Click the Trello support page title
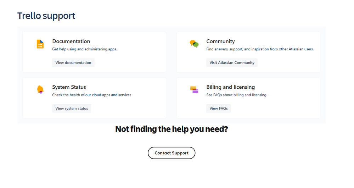Image resolution: width=354 pixels, height=188 pixels. (x=46, y=16)
